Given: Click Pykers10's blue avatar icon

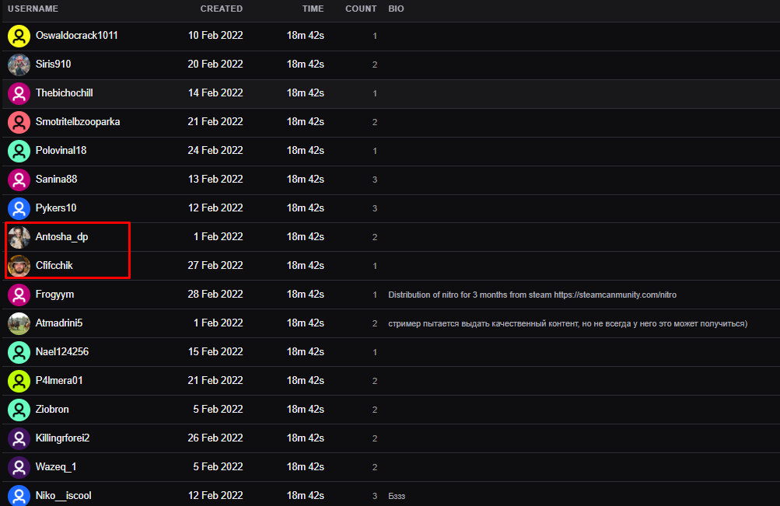Looking at the screenshot, I should pyautogui.click(x=19, y=208).
